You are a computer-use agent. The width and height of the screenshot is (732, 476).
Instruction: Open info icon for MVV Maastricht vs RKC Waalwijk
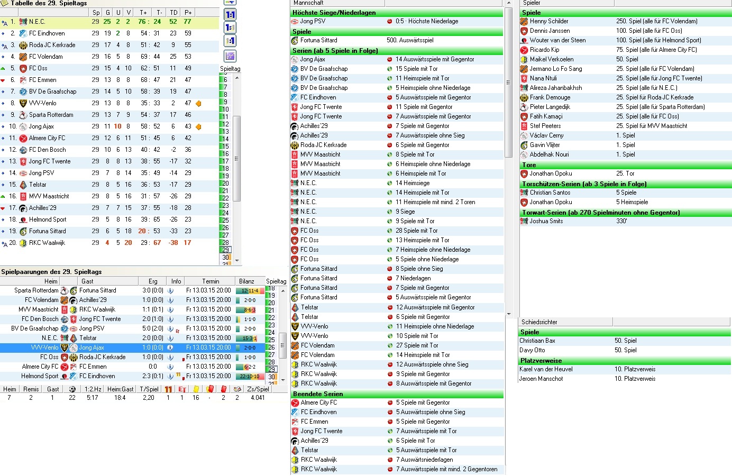point(171,309)
